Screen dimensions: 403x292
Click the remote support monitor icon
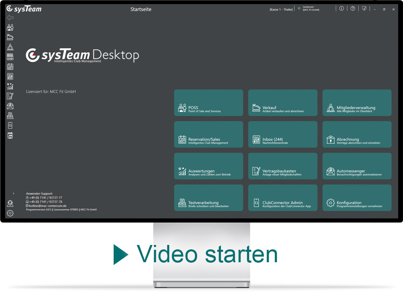click(364, 8)
